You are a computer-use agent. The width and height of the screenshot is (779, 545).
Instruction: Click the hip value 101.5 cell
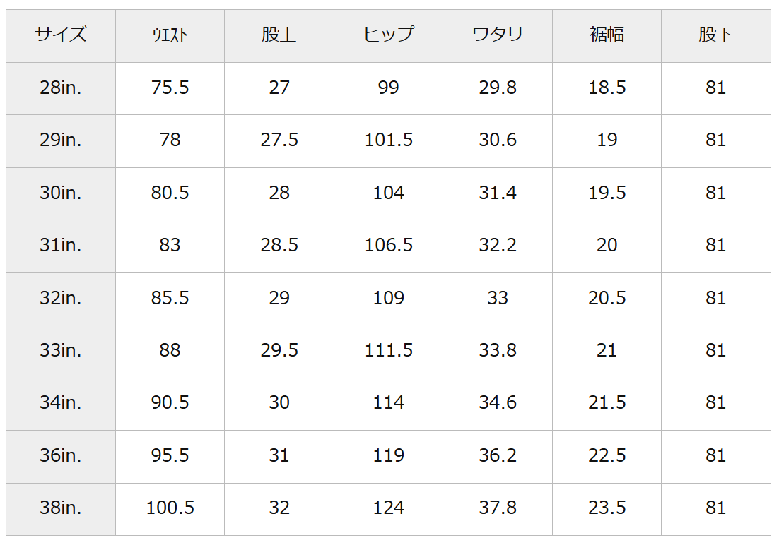pyautogui.click(x=388, y=140)
